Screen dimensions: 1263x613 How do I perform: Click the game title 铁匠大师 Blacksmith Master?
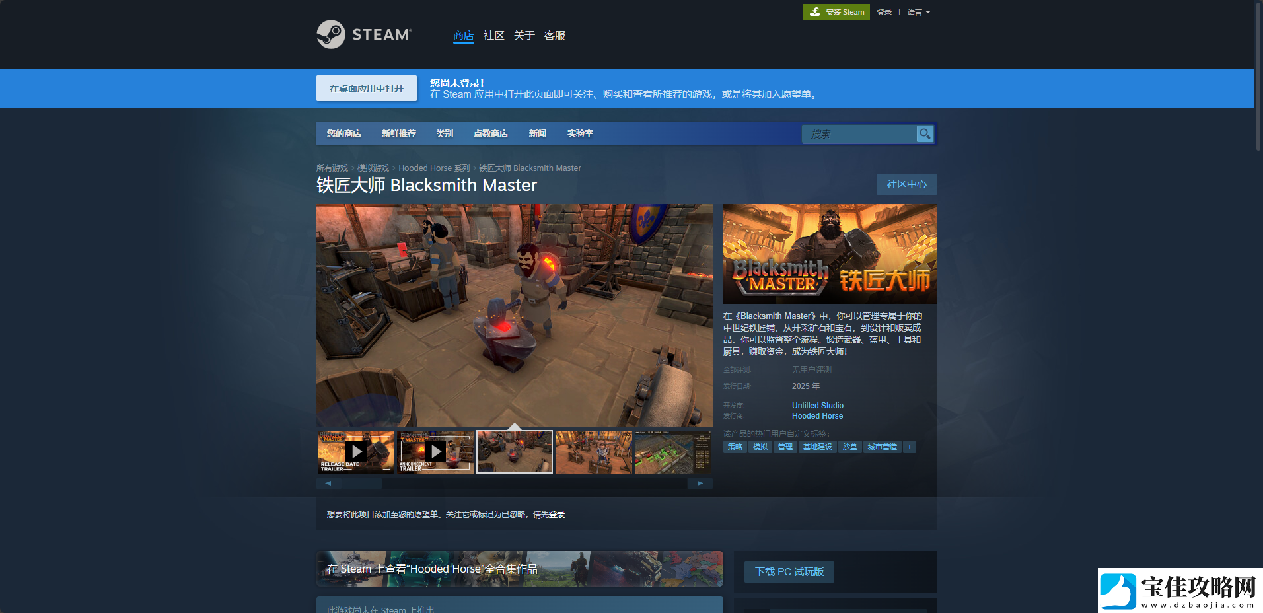click(x=427, y=185)
